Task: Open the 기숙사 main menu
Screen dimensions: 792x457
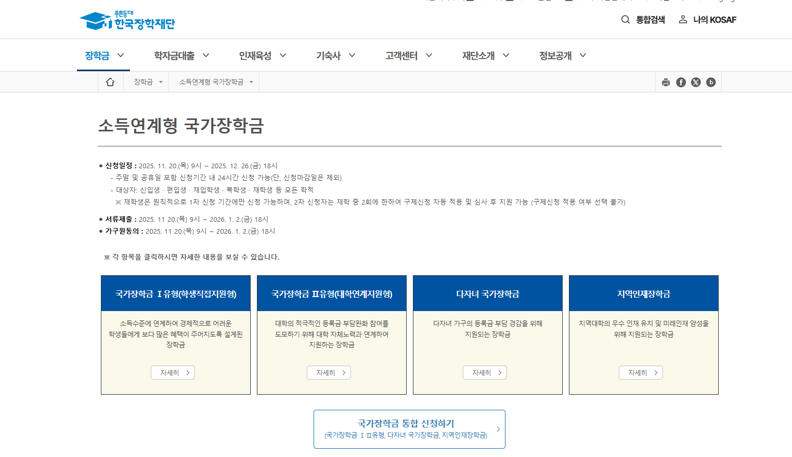Action: [335, 55]
